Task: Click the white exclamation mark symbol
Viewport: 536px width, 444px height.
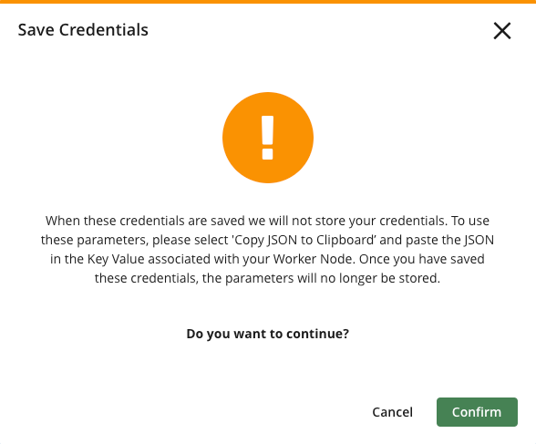Action: click(x=268, y=138)
